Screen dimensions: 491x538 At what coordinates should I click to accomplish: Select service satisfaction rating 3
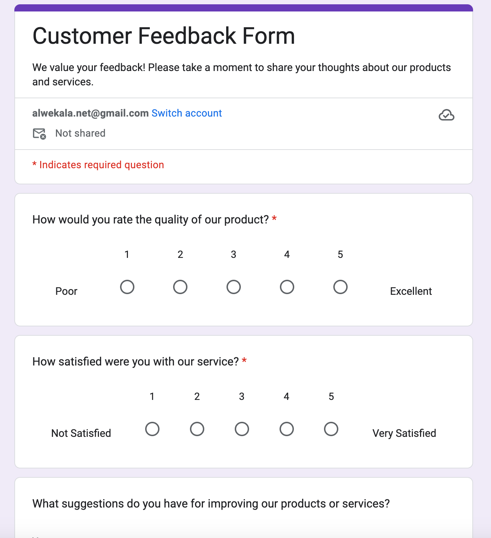point(242,429)
